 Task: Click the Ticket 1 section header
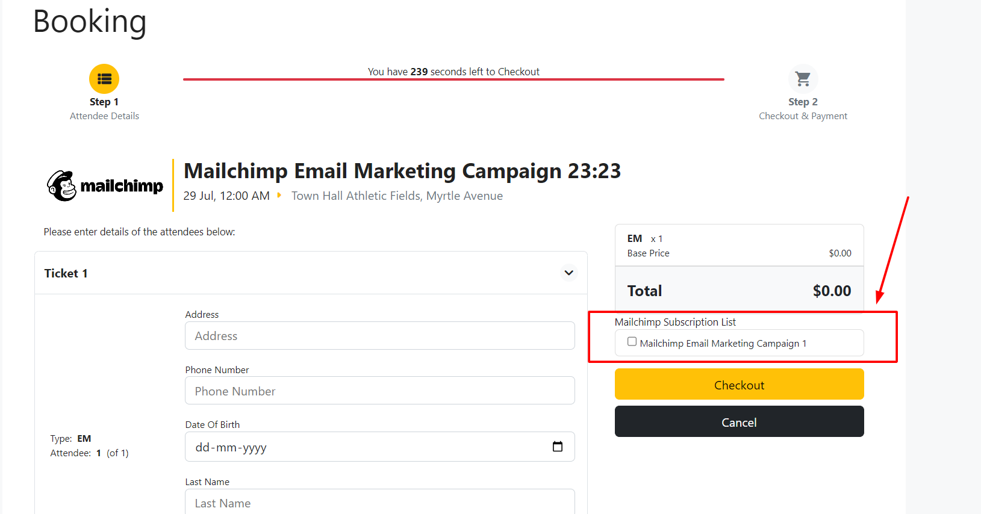(x=66, y=273)
